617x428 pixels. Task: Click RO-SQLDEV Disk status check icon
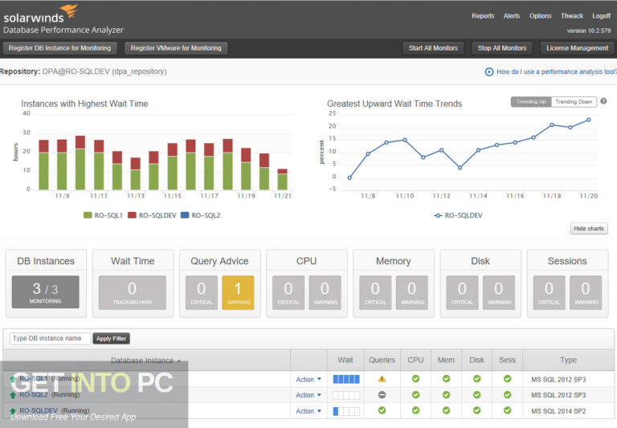(477, 410)
